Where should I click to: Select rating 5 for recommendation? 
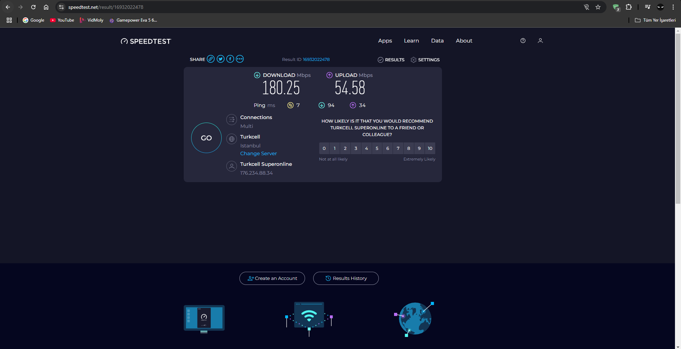pyautogui.click(x=377, y=148)
